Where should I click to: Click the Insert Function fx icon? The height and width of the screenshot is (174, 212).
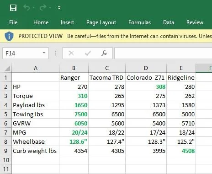pyautogui.click(x=104, y=53)
